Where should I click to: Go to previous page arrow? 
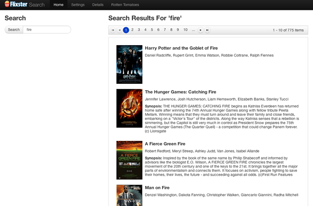[119, 30]
